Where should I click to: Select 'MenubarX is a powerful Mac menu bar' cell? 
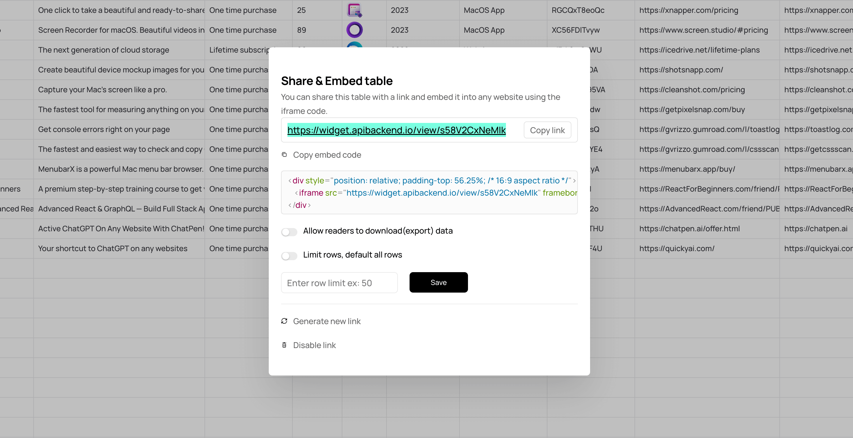click(x=119, y=169)
